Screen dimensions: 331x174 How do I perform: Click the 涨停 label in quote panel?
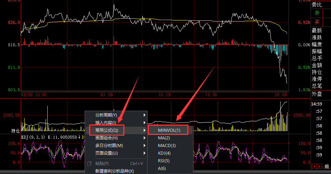[317, 79]
